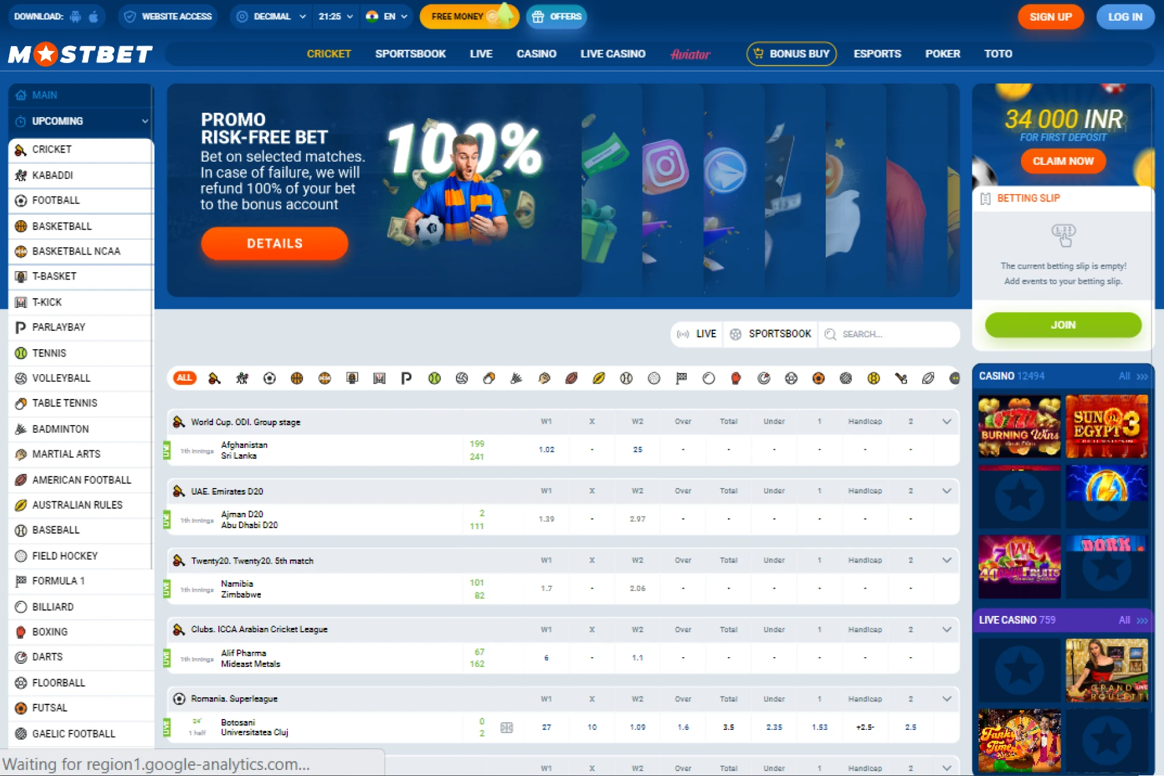Toggle LIVE betting view mode

pyautogui.click(x=700, y=333)
